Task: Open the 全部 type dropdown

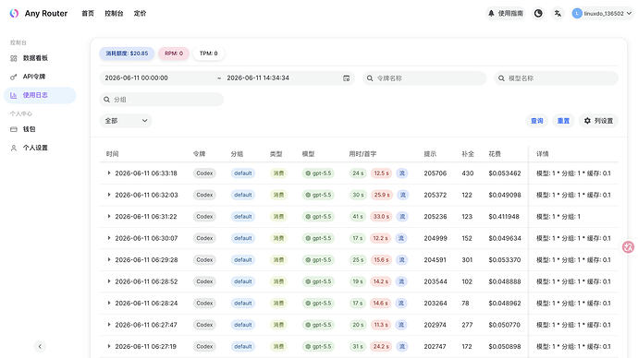Action: point(126,121)
